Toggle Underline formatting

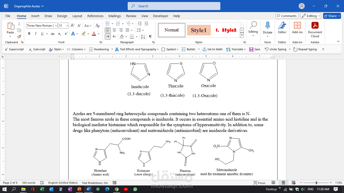pos(42,34)
